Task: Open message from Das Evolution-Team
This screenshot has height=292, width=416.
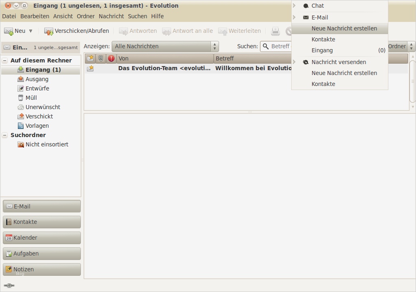Action: (x=164, y=69)
